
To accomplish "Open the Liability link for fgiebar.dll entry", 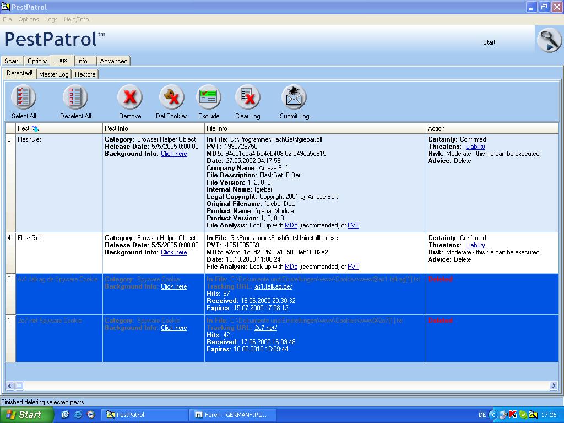I will pyautogui.click(x=475, y=147).
